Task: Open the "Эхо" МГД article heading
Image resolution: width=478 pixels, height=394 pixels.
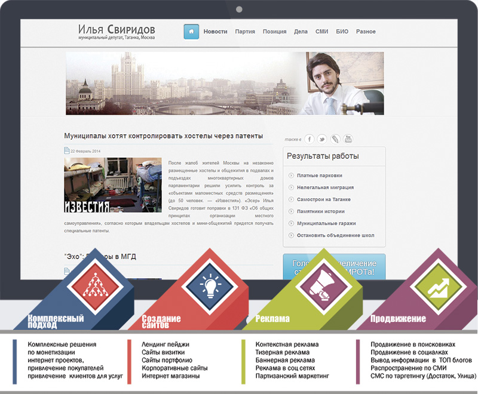Action: coord(100,256)
